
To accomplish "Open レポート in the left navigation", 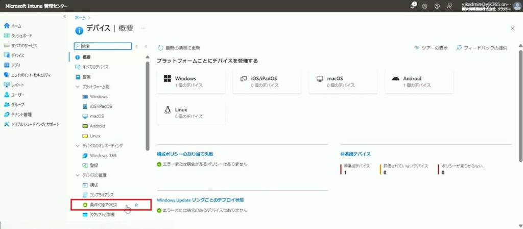I will (x=14, y=85).
